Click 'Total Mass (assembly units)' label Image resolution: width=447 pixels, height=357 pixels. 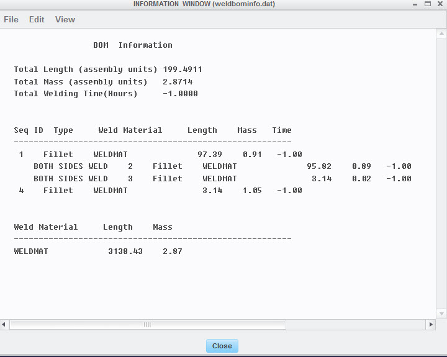pos(80,82)
